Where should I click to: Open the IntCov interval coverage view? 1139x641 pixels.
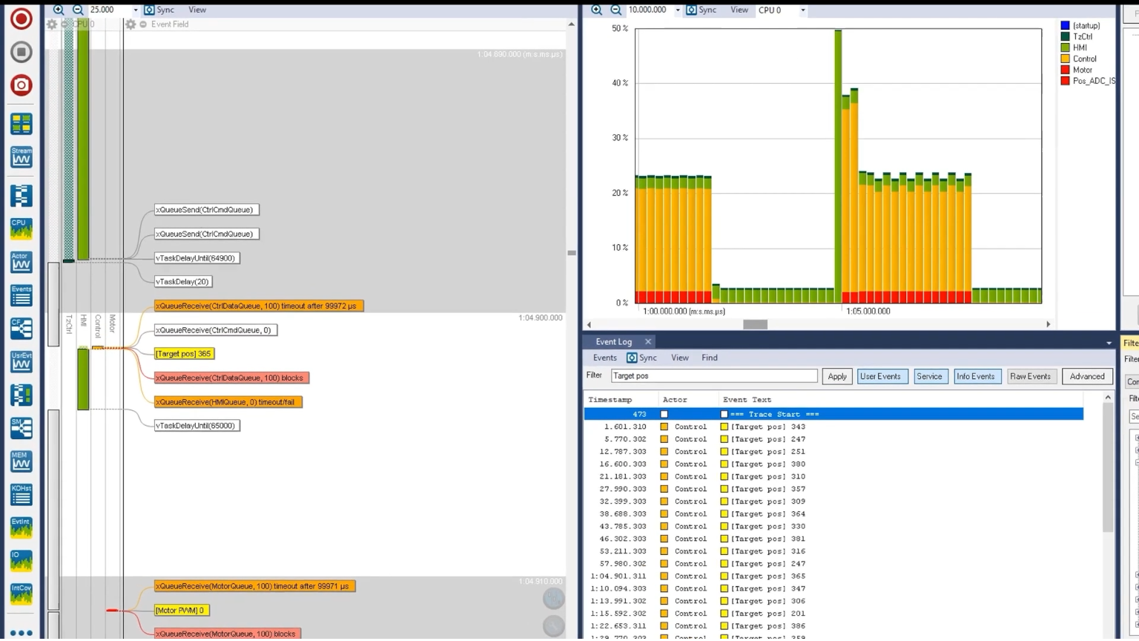tap(21, 594)
